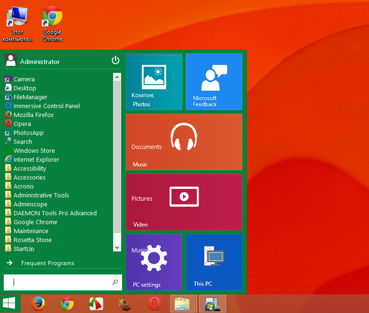Switch to Frequent Programs view
The width and height of the screenshot is (369, 313).
click(40, 263)
